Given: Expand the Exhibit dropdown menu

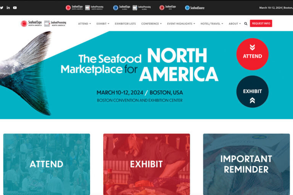Looking at the screenshot, I should pos(103,24).
